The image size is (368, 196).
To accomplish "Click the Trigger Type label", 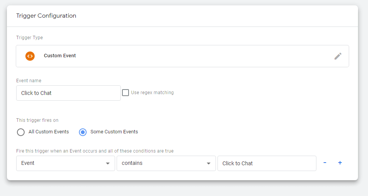I will tap(30, 38).
